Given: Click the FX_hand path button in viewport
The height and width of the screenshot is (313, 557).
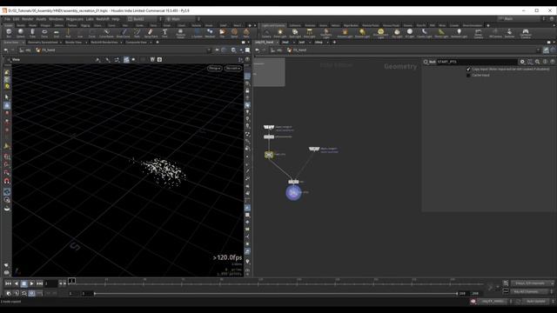Looking at the screenshot, I should [x=46, y=50].
